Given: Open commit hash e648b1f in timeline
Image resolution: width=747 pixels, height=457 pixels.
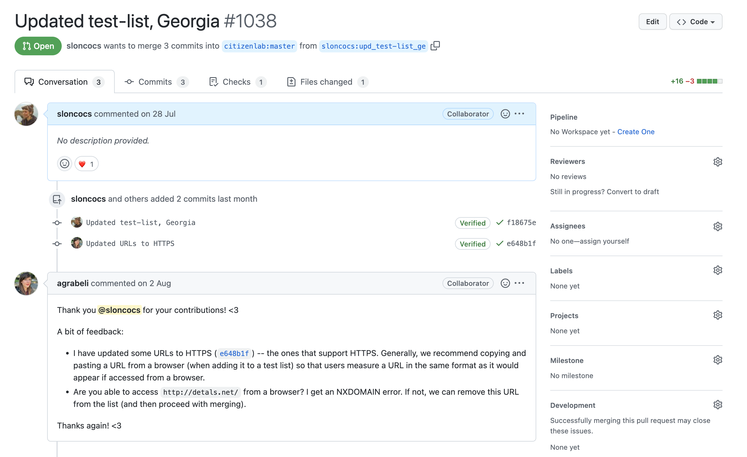Looking at the screenshot, I should click(x=521, y=244).
